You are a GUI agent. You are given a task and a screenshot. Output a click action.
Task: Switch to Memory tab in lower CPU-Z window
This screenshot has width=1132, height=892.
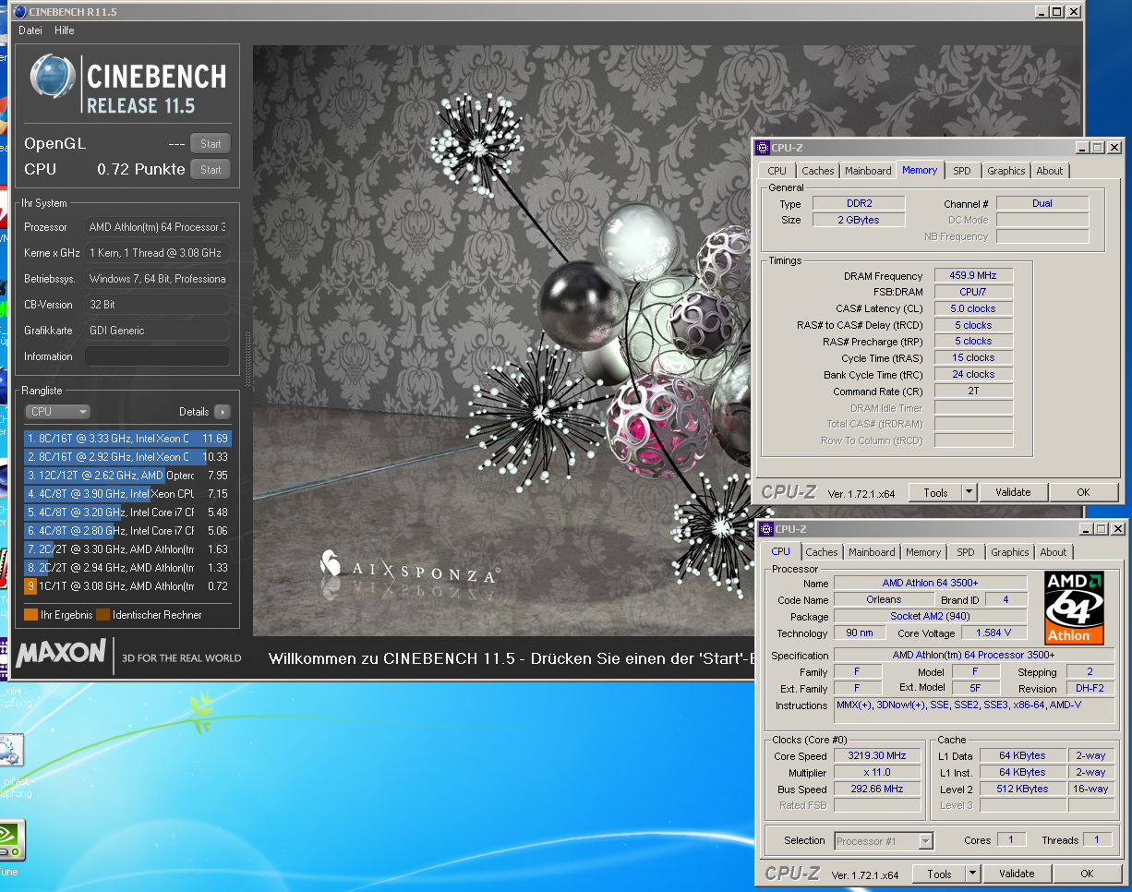(x=923, y=552)
